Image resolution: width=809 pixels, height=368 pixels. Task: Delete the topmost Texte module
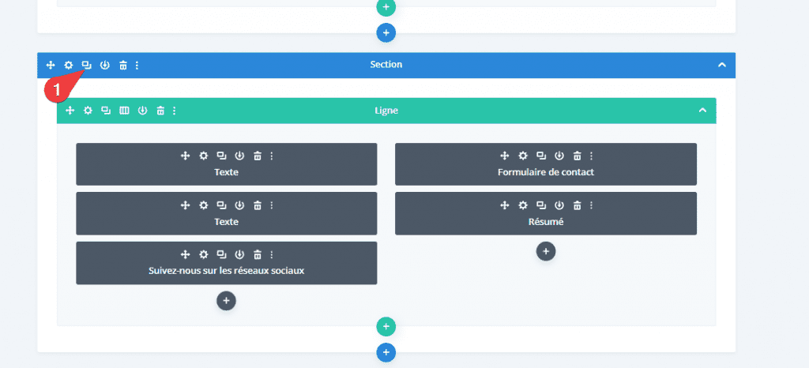click(258, 156)
